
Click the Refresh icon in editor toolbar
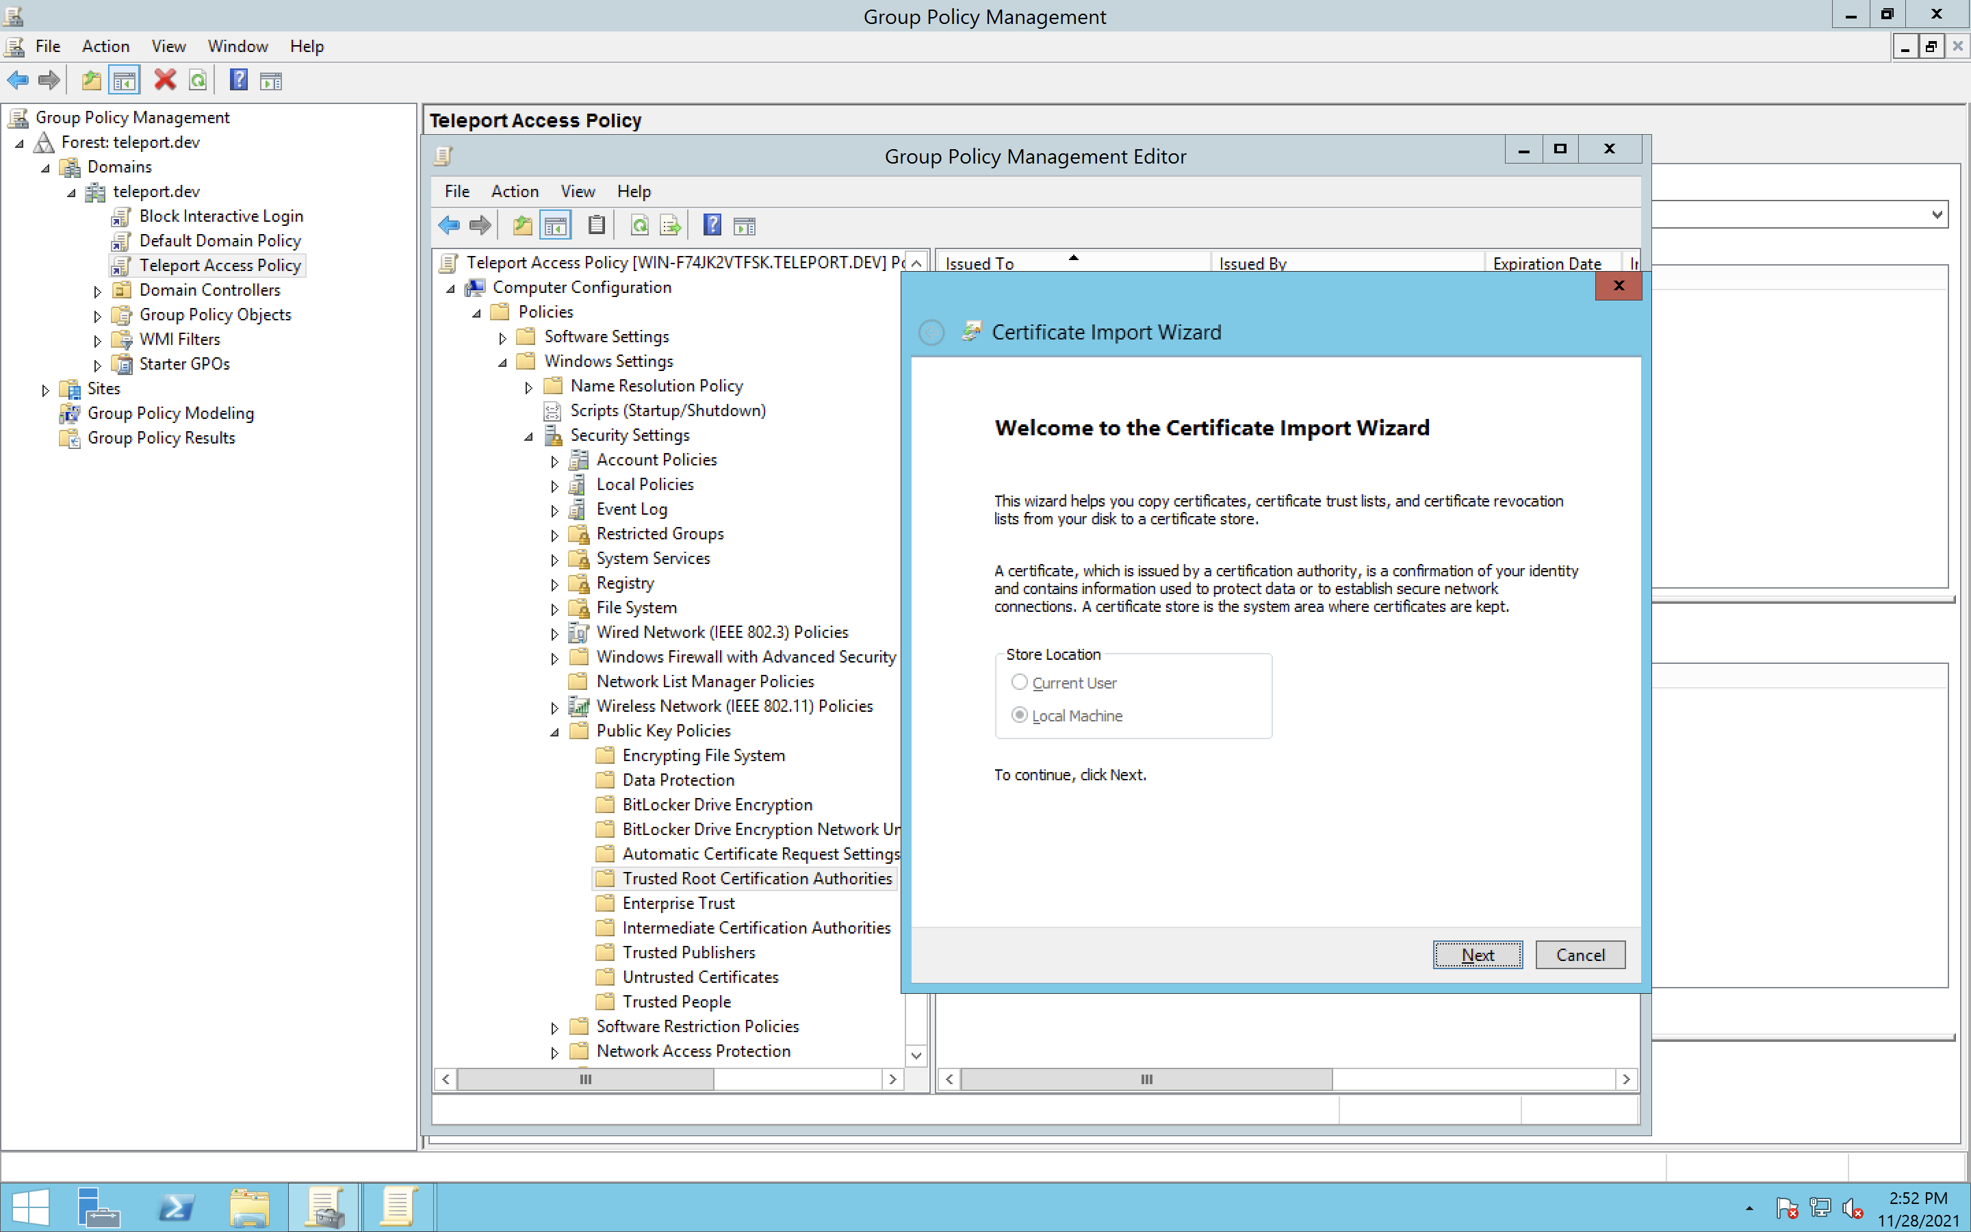pyautogui.click(x=639, y=225)
